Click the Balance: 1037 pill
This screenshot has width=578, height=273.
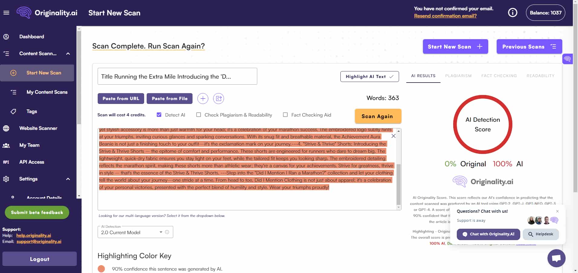point(545,13)
